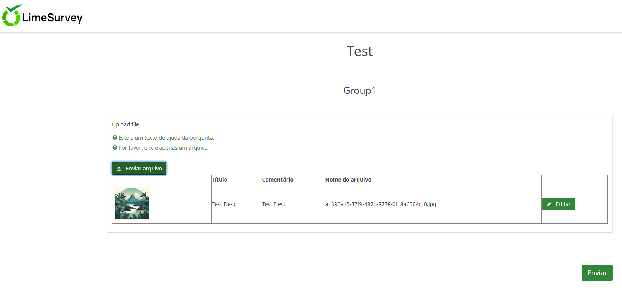Click the pencil icon in the Editar button
This screenshot has height=288, width=622.
(549, 205)
